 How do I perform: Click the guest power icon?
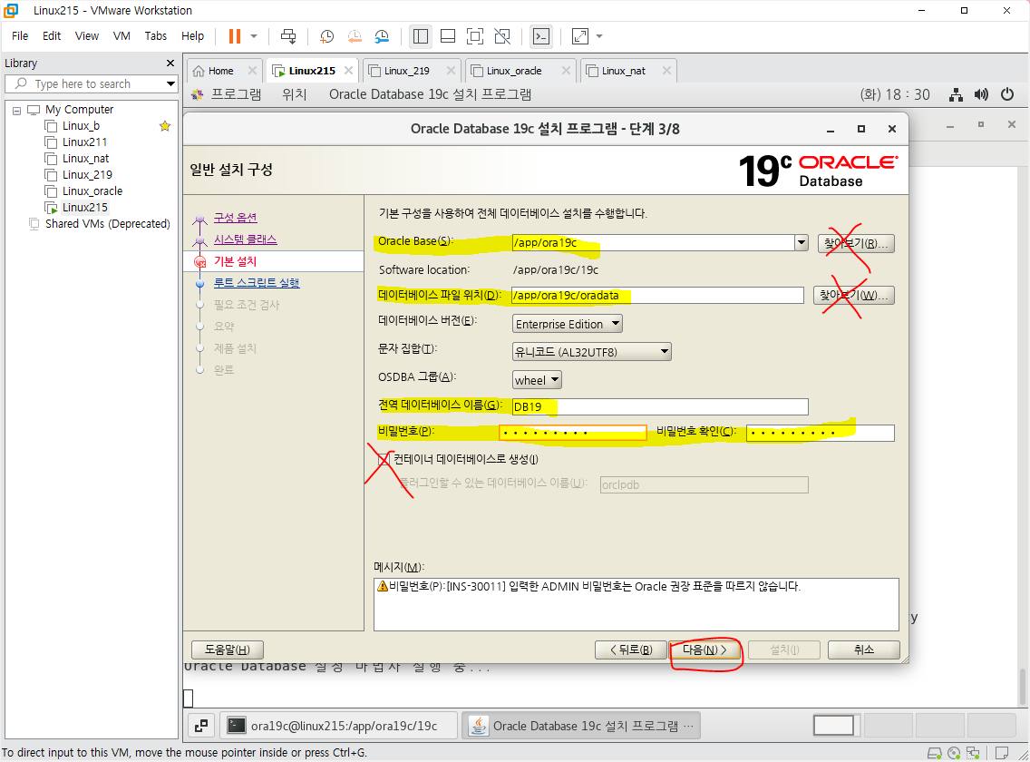1007,94
